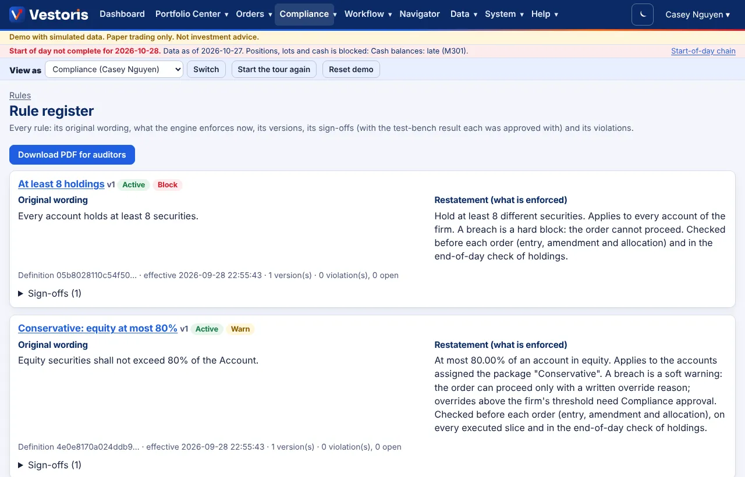Expand Sign-offs for At least 8 holdings
This screenshot has width=745, height=477.
pos(50,294)
